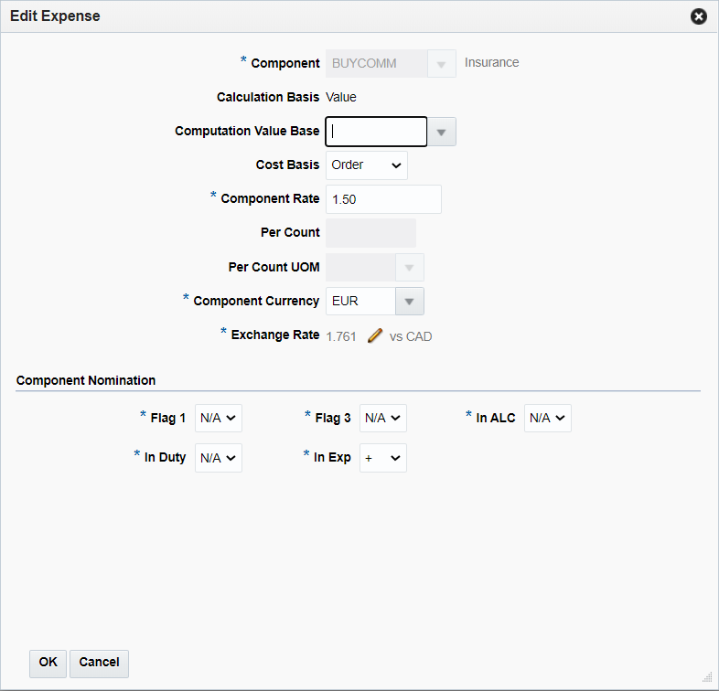
Task: Click the disabled Component dropdown arrow
Action: point(442,64)
